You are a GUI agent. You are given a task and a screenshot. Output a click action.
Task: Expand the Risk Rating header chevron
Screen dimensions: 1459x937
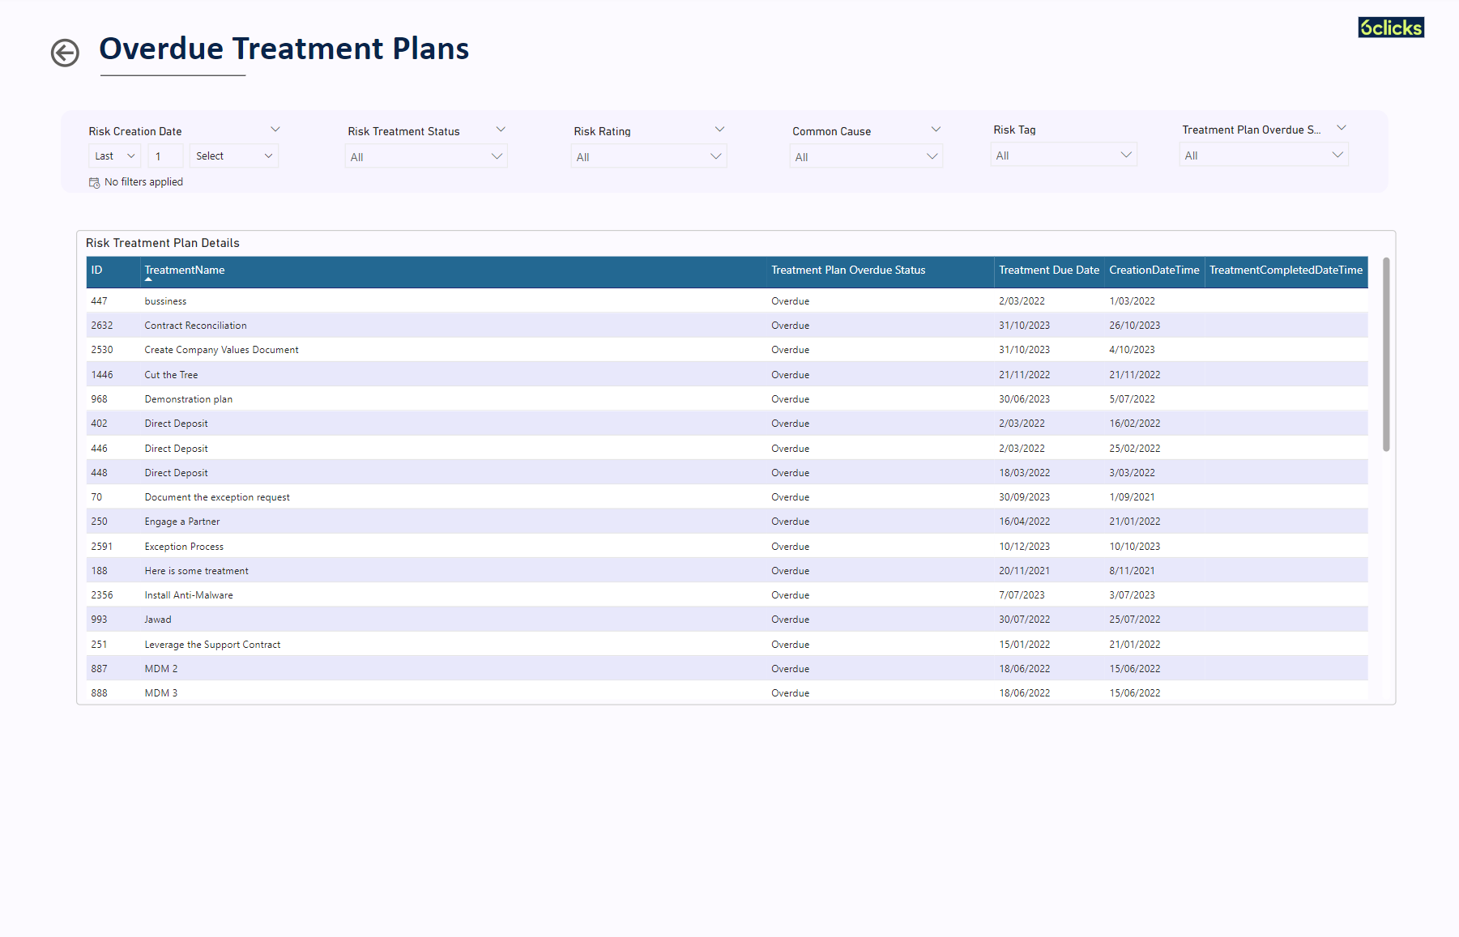coord(719,130)
